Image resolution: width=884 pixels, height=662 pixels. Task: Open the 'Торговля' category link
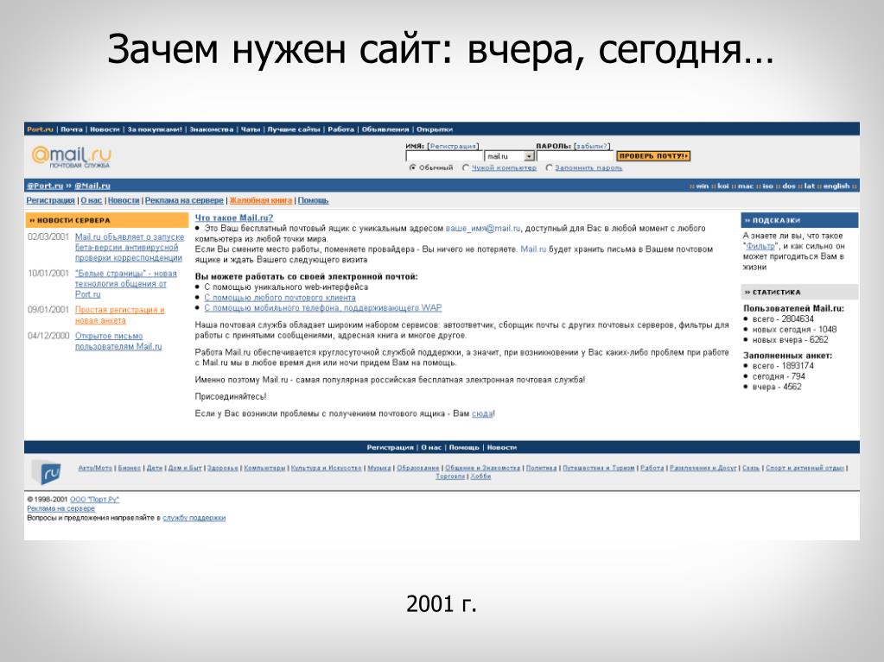click(x=450, y=476)
